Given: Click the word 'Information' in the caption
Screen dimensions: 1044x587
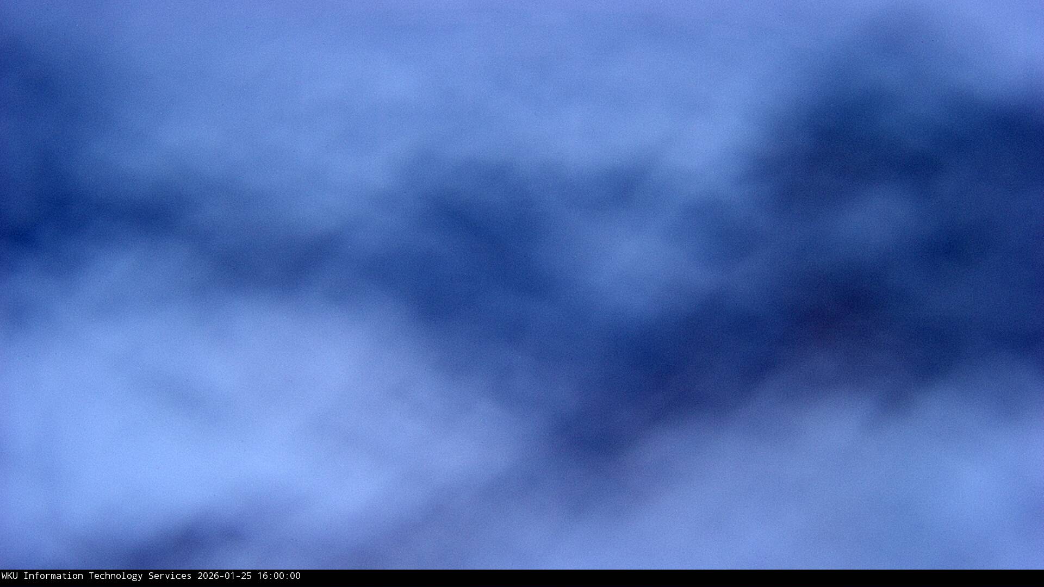Looking at the screenshot, I should 53,576.
